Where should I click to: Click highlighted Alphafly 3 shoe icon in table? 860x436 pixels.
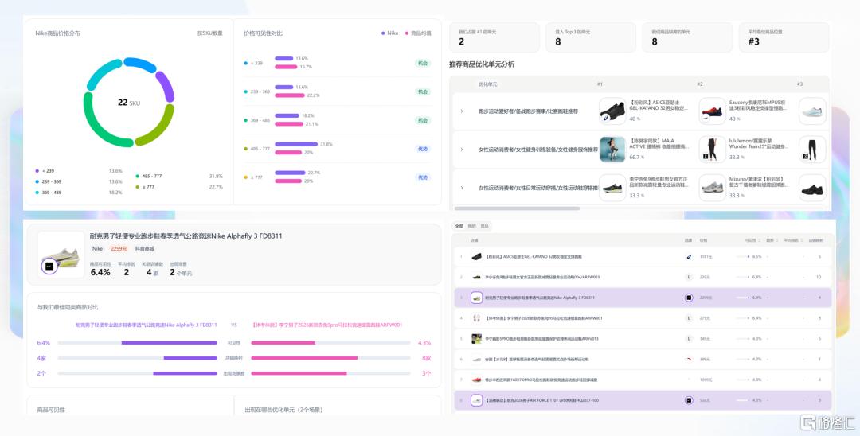pos(477,298)
